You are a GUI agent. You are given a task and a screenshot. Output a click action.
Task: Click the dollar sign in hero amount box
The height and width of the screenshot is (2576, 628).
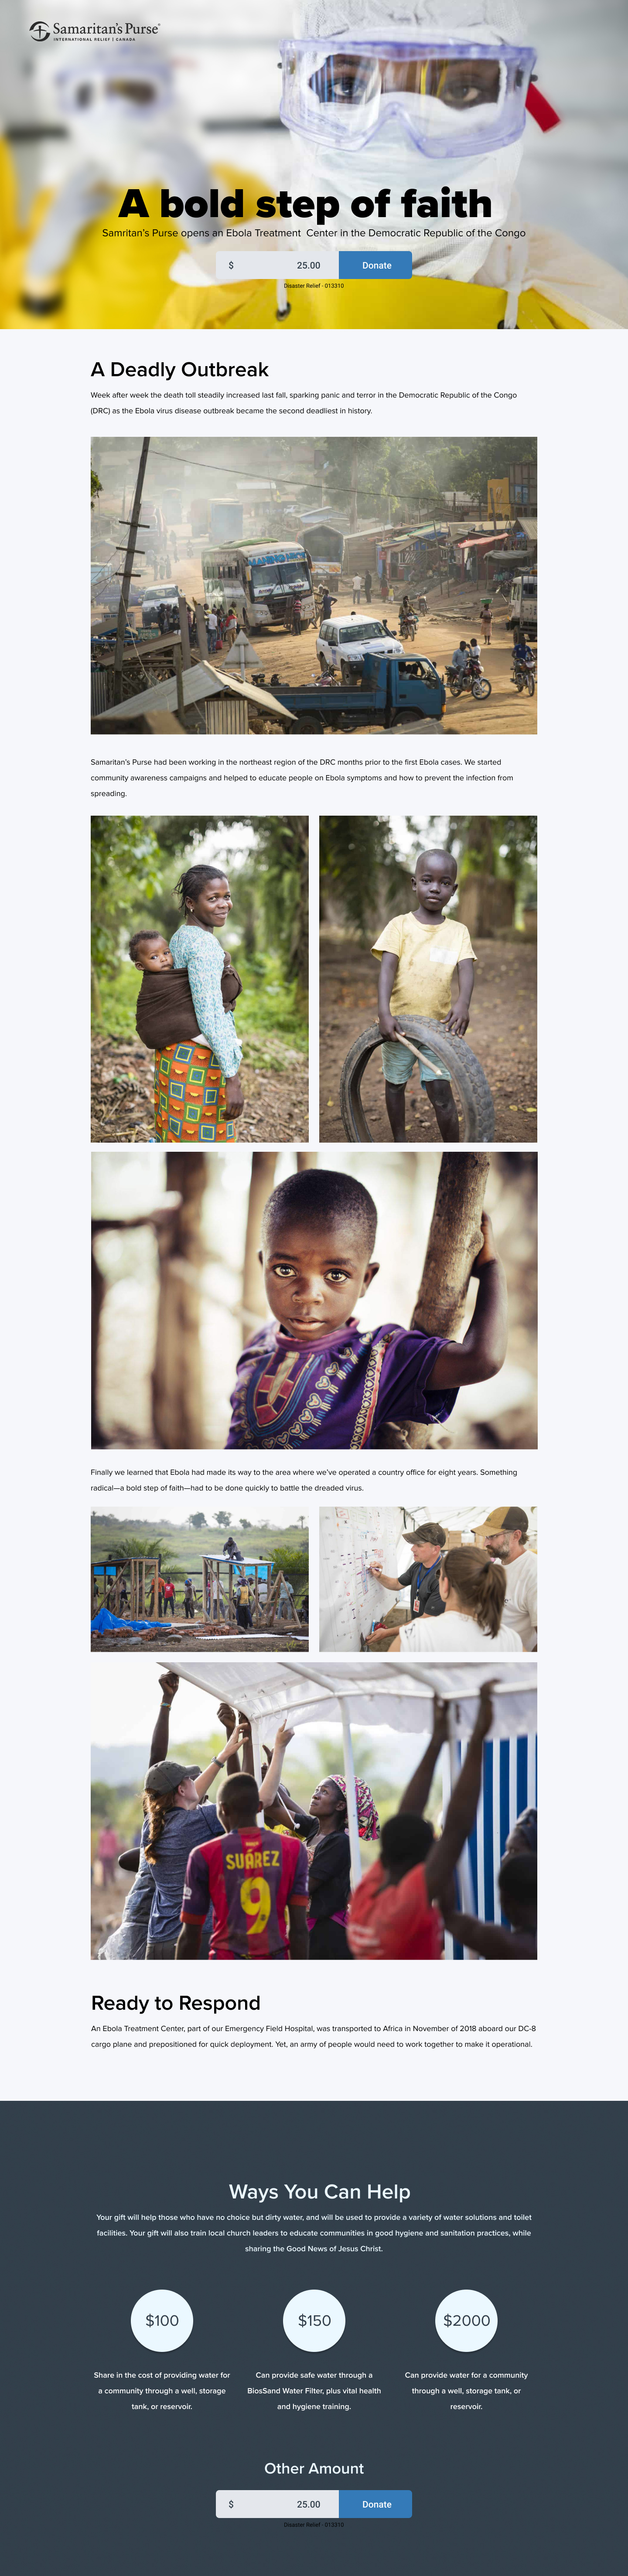(x=231, y=265)
